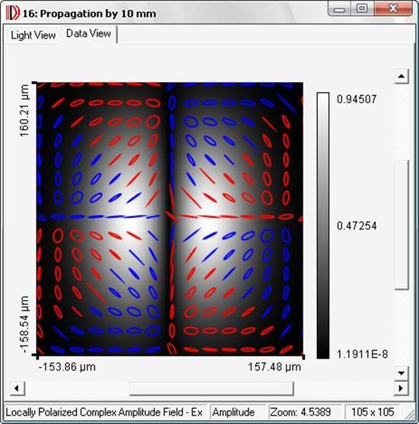Click the Zoom: 4.5389 status field
This screenshot has width=419, height=424.
pos(300,413)
